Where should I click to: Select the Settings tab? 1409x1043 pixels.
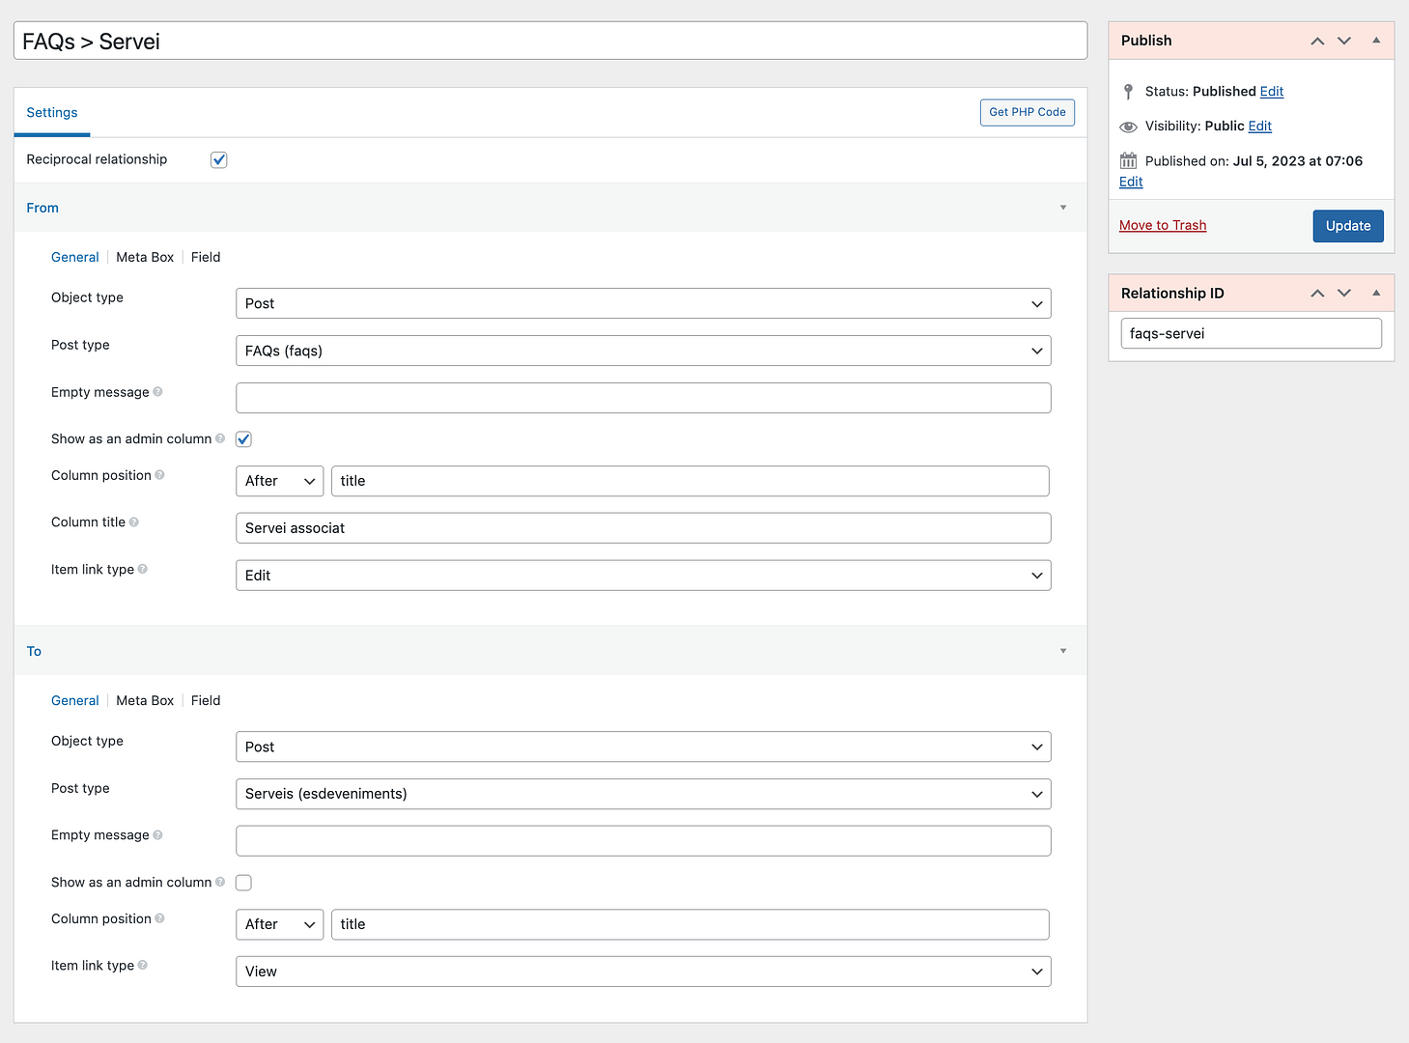click(x=52, y=113)
